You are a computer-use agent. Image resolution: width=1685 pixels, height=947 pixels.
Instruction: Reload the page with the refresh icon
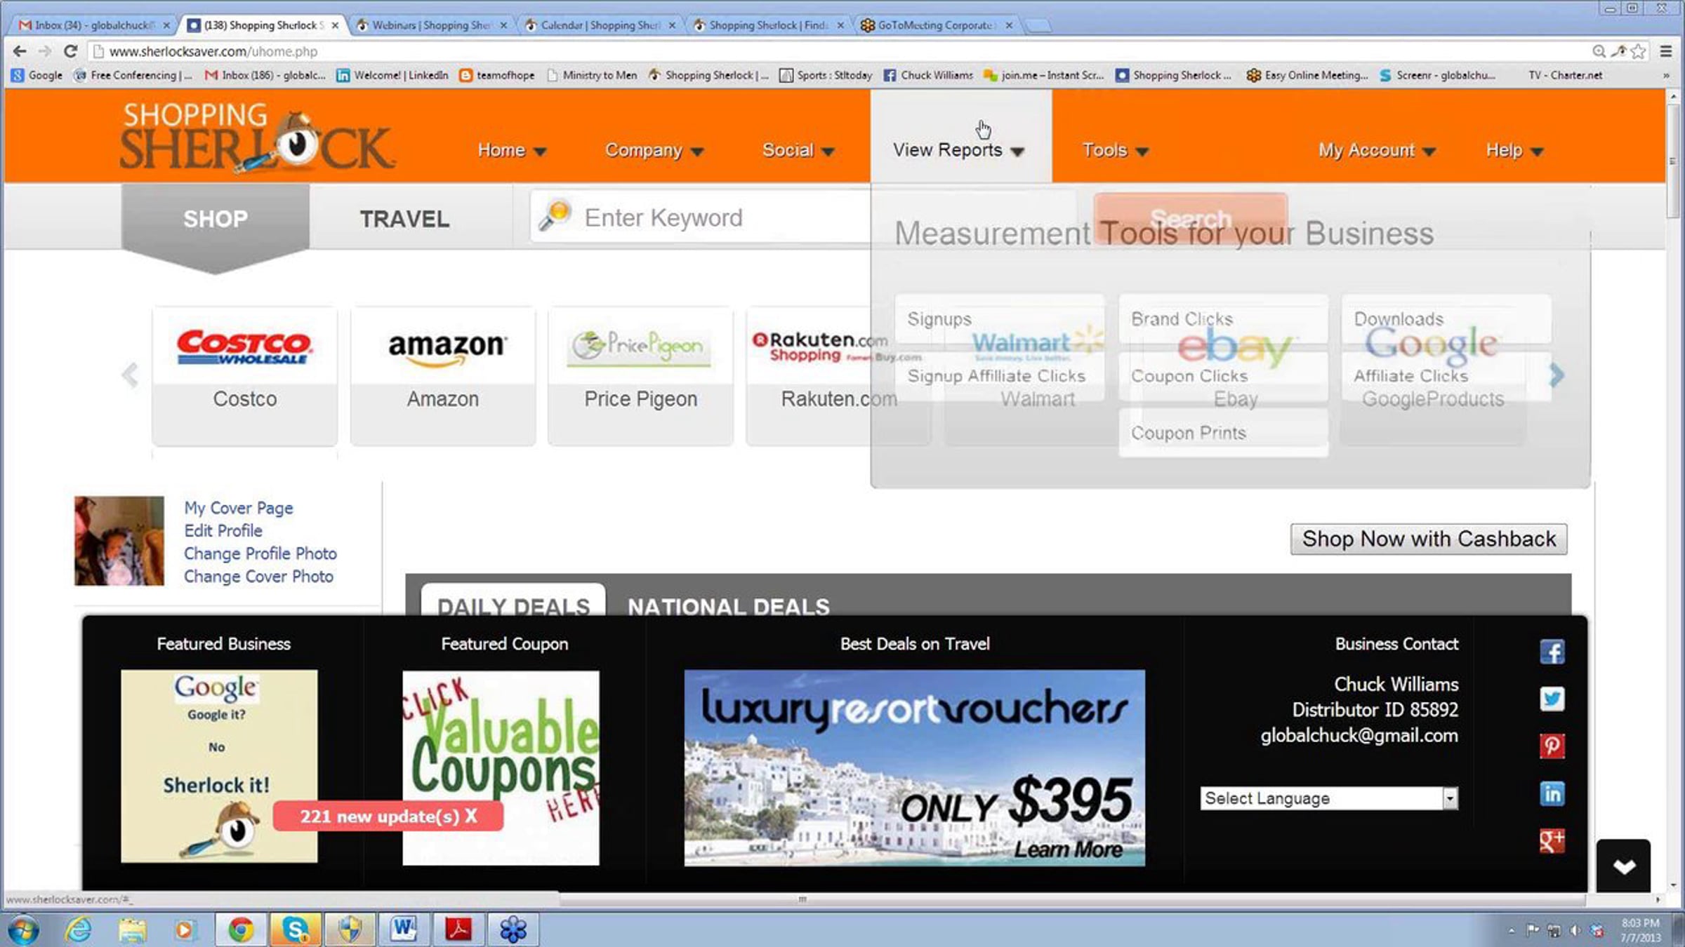point(70,51)
